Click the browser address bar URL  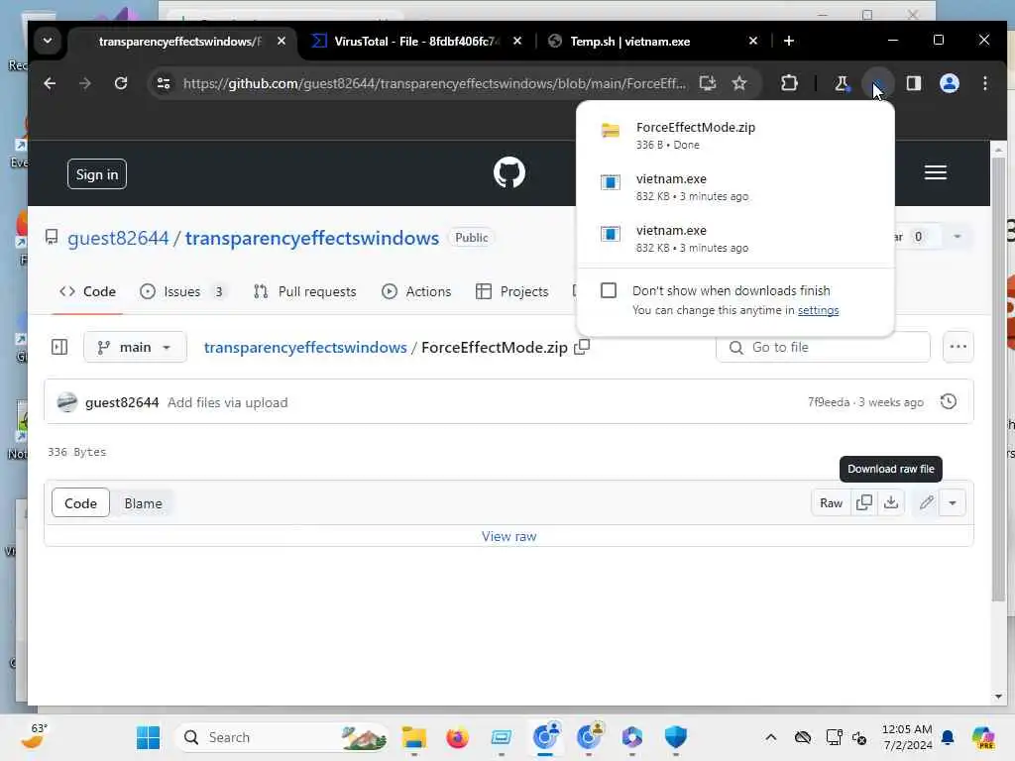tap(434, 83)
